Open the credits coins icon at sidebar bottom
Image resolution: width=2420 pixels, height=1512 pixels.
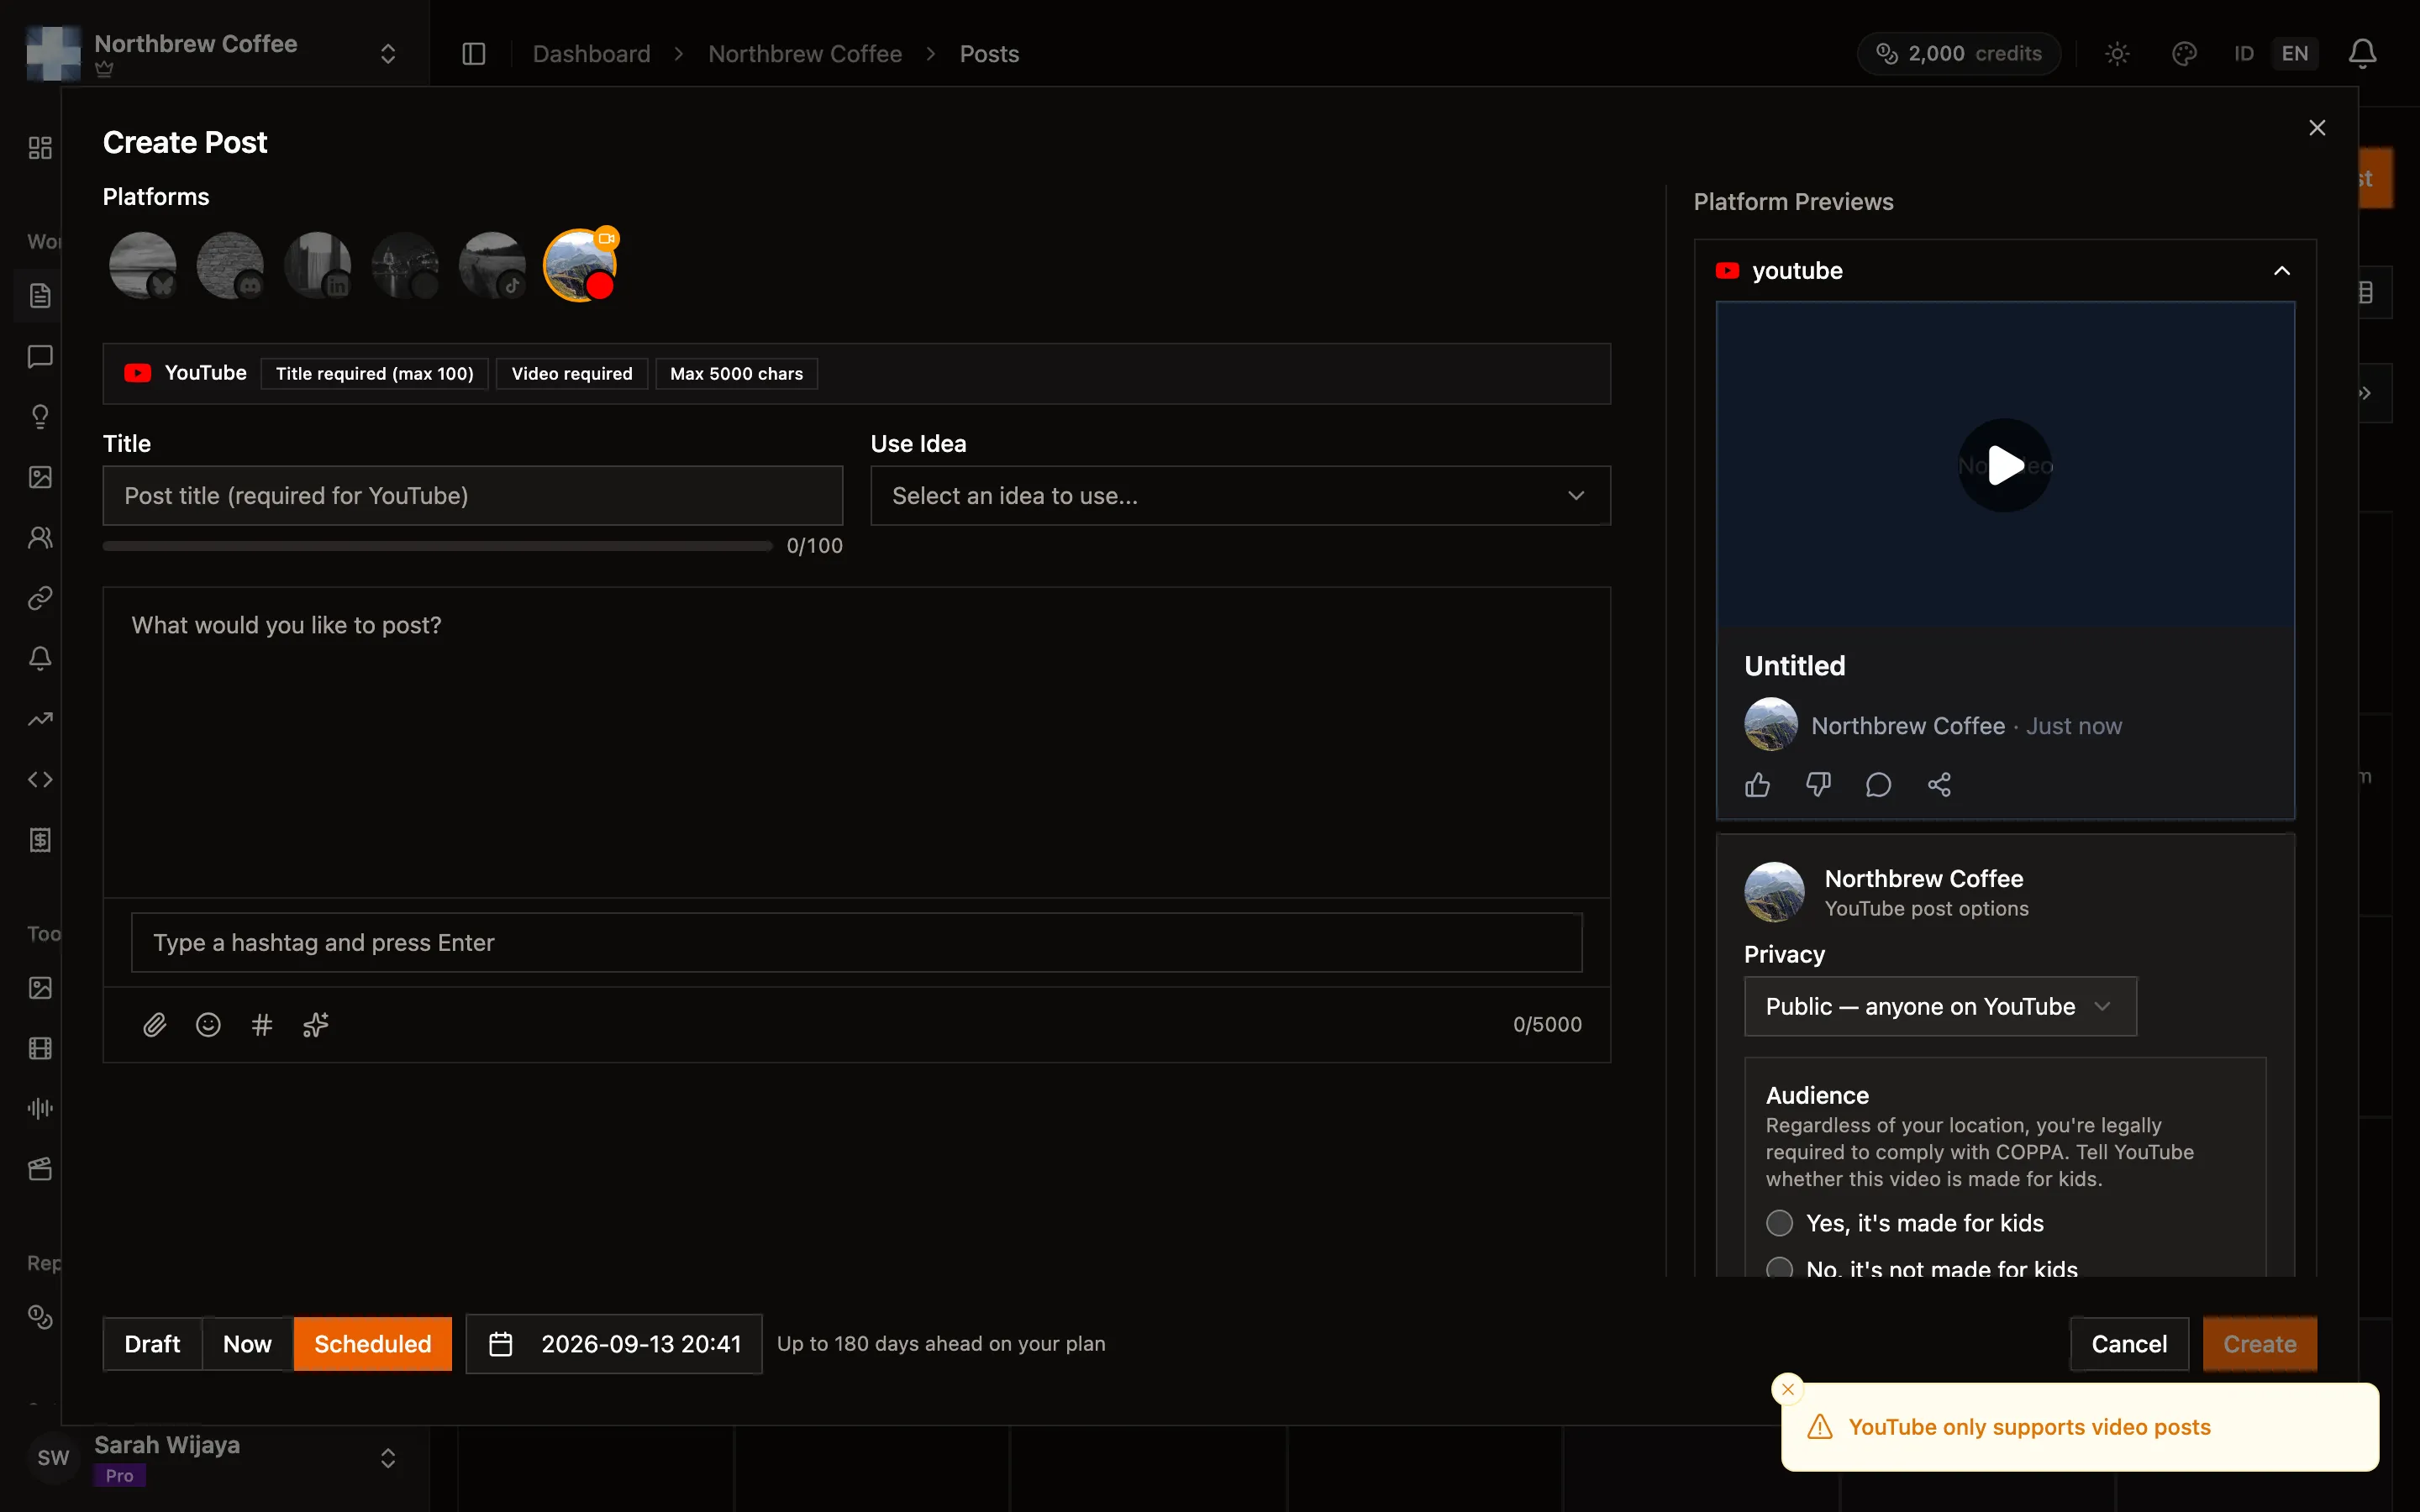tap(40, 1318)
